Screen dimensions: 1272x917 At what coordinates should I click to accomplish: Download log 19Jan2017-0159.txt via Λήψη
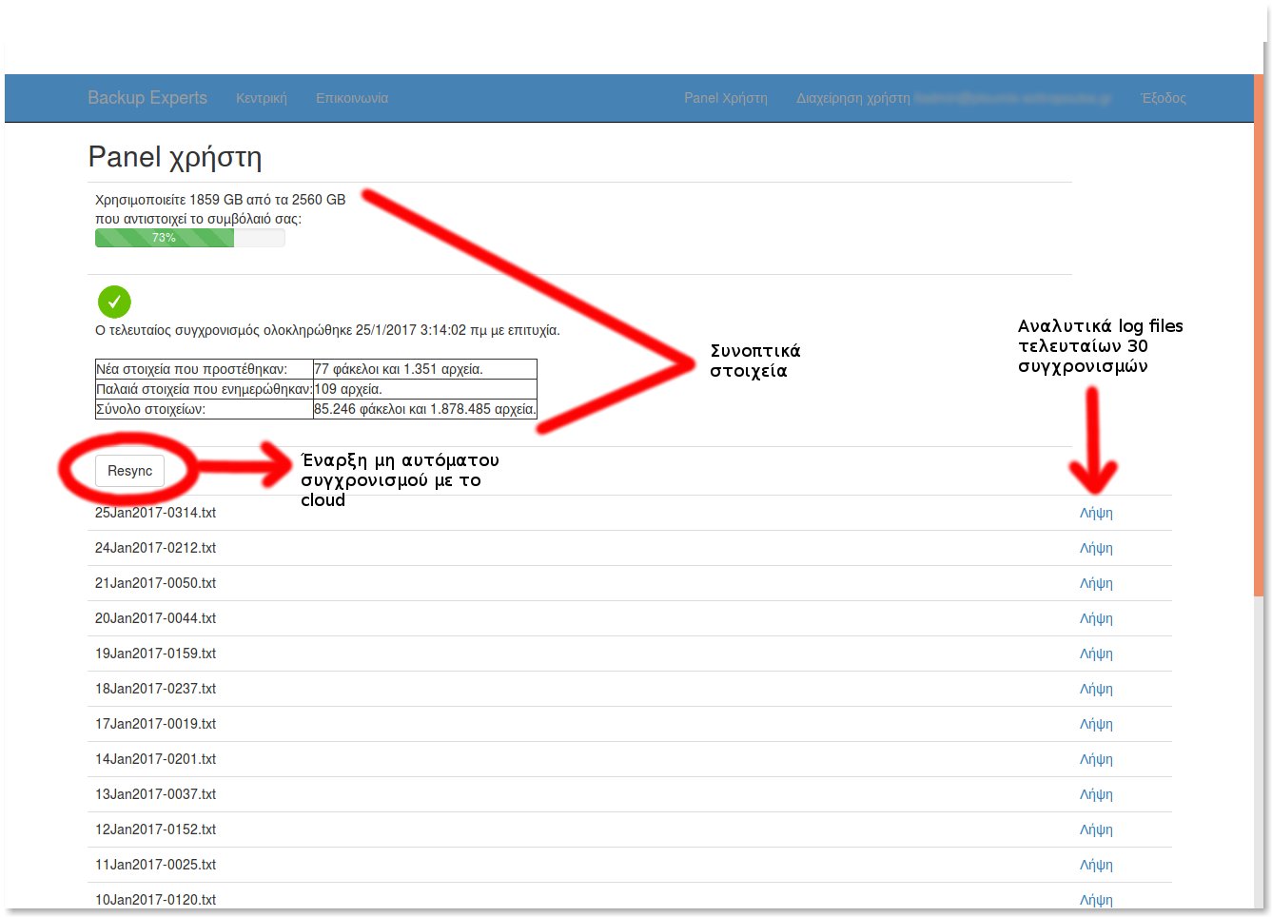(1096, 654)
